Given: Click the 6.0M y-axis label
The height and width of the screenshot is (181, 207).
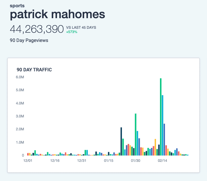Looking at the screenshot, I should point(20,77).
